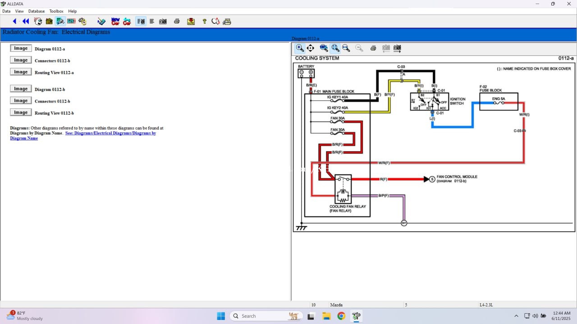Screen dimensions: 577x324
Task: Click the mascot face icon in toolbar
Action: tap(38, 21)
